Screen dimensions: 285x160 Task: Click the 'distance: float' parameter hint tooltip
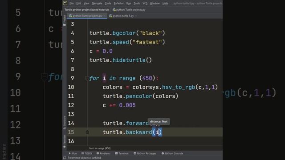tap(159, 121)
